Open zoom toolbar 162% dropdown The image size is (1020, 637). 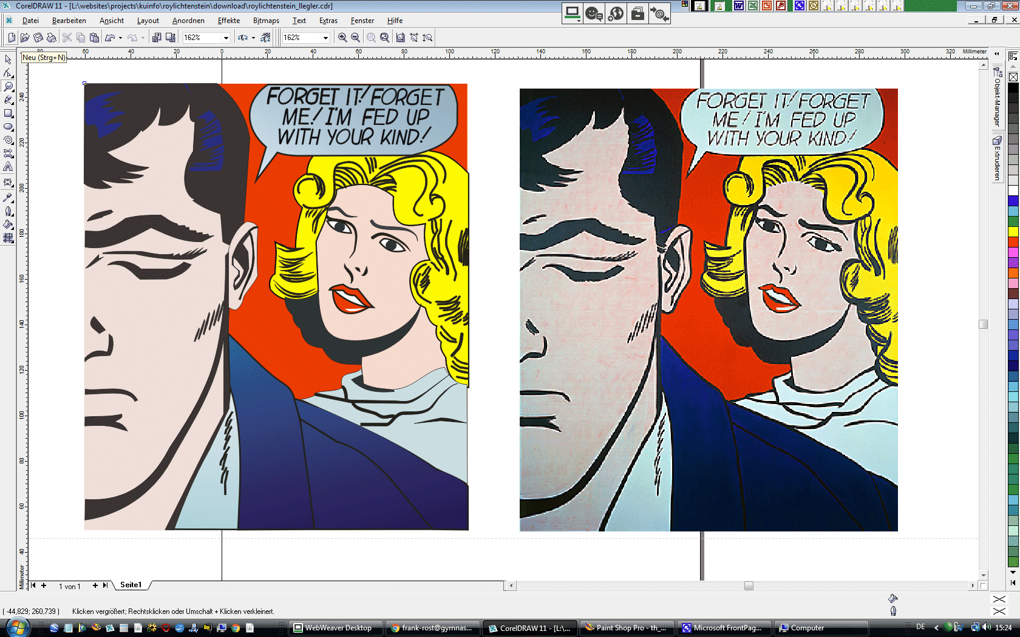click(x=325, y=38)
